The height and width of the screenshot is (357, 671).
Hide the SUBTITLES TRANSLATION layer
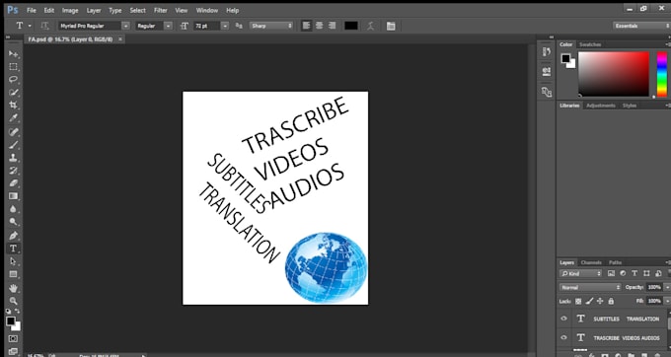(x=563, y=319)
